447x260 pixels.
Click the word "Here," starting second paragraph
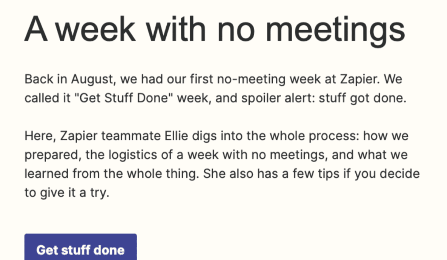pos(40,136)
